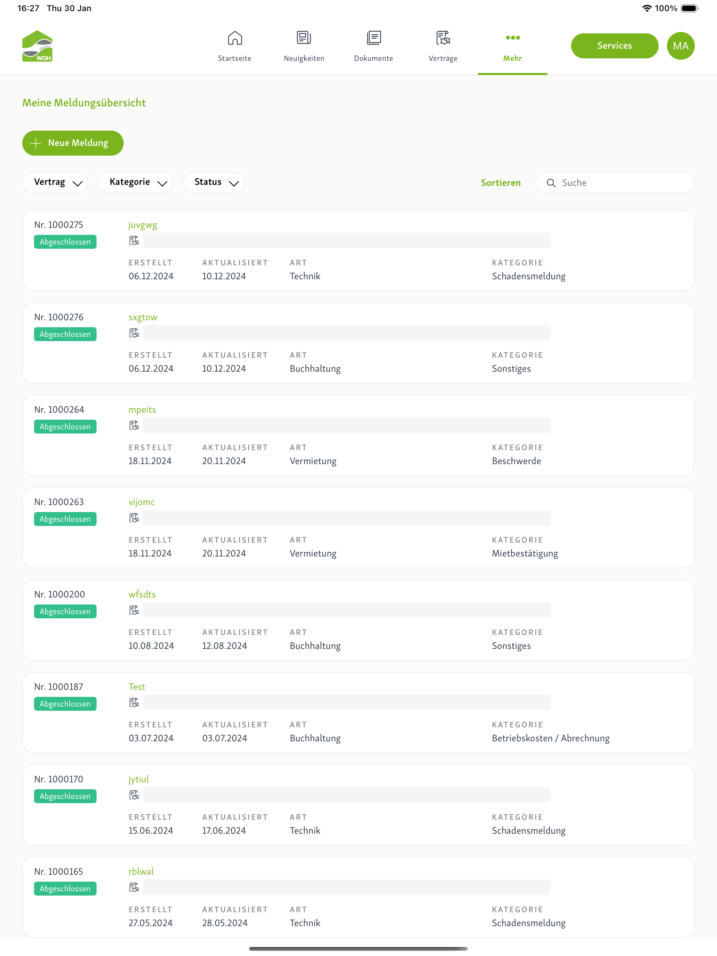Select the Mehr tab label
Screen dimensions: 717x956
513,58
